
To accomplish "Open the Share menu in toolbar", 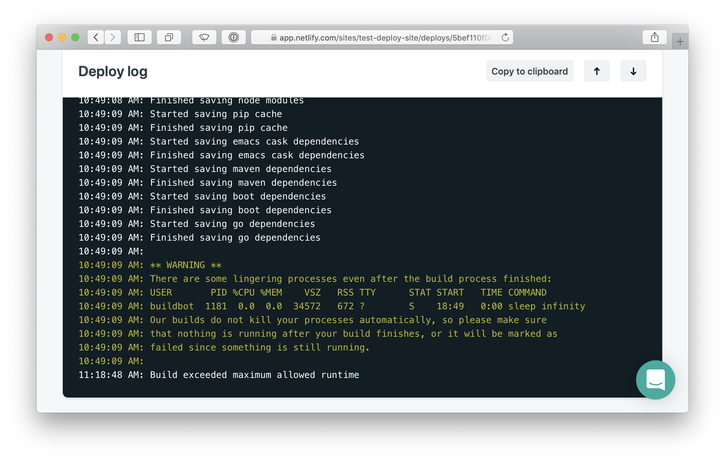I will pos(654,37).
